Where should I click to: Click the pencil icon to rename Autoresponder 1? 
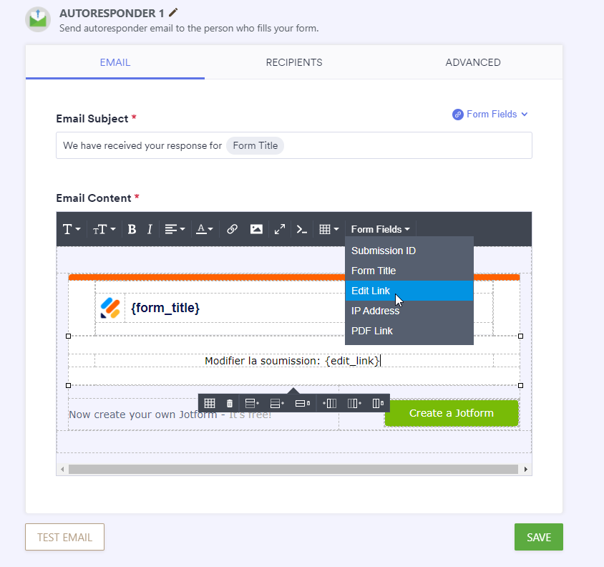click(173, 13)
